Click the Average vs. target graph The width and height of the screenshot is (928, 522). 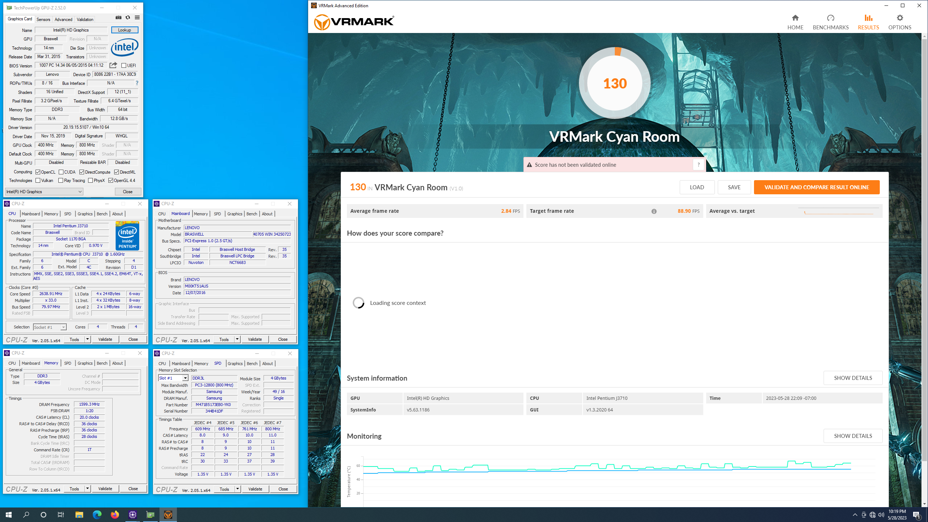[x=839, y=211]
